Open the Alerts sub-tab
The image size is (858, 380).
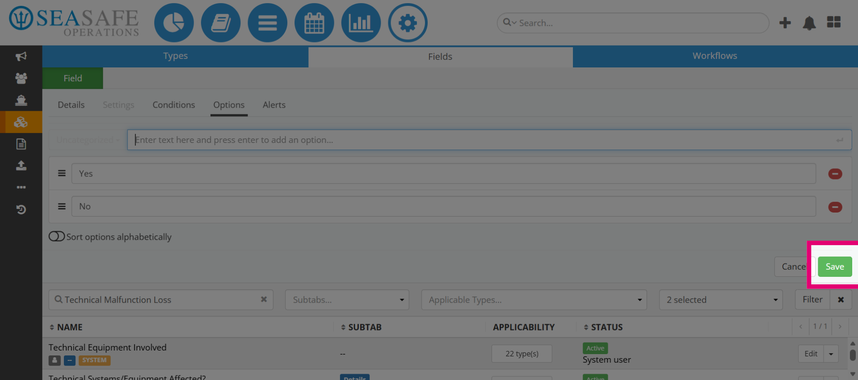coord(274,105)
